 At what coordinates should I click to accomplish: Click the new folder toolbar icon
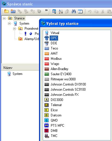[6, 11]
